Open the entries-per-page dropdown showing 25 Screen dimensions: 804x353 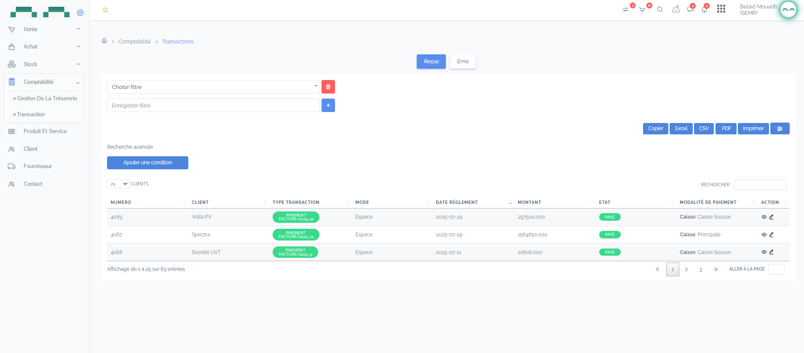tap(118, 184)
